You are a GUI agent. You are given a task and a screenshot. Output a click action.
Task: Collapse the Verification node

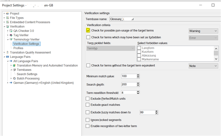coord(4,27)
